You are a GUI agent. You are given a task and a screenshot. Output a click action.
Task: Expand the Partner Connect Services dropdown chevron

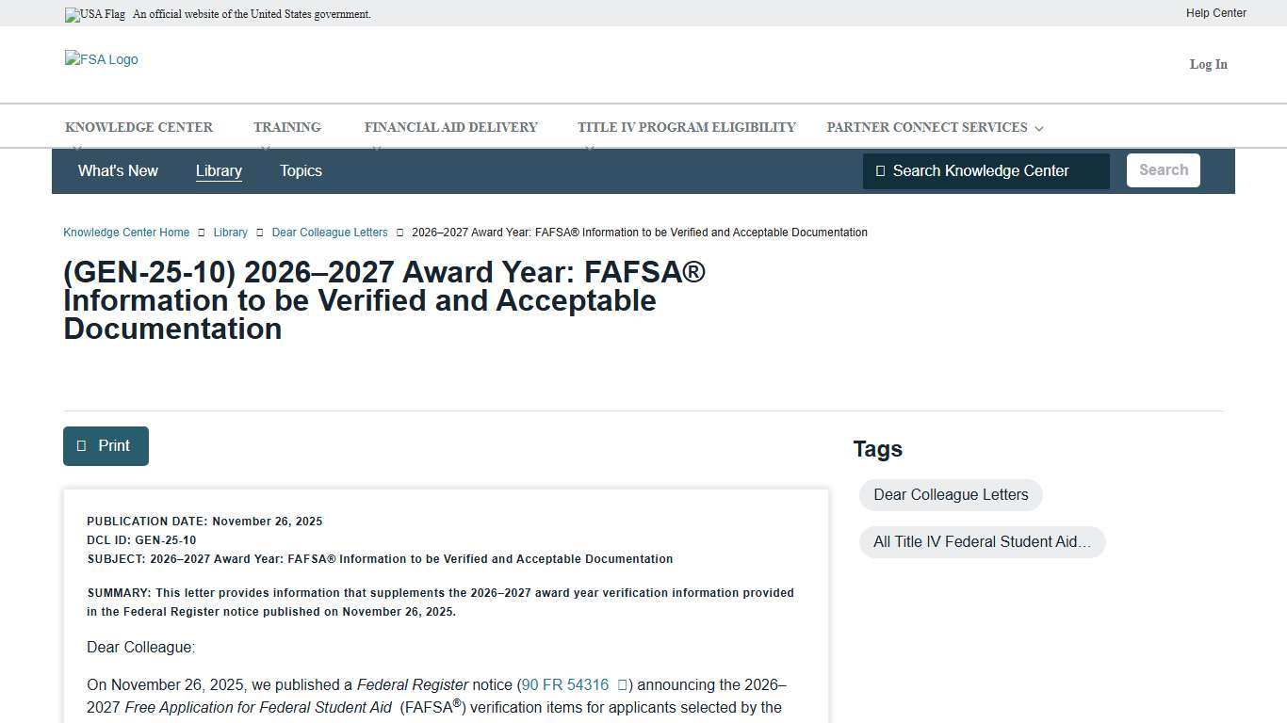[x=1038, y=128]
